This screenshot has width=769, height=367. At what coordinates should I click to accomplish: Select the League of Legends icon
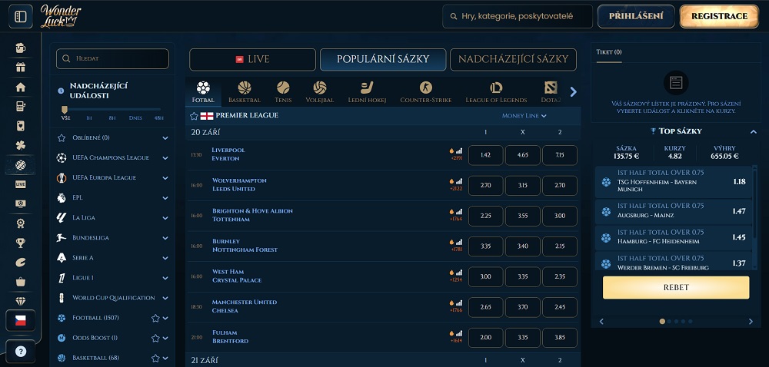(x=496, y=92)
